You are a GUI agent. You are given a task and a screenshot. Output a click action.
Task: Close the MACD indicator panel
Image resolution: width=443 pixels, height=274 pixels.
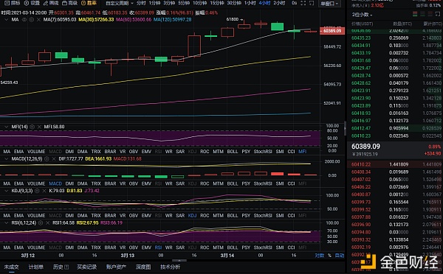click(x=54, y=159)
